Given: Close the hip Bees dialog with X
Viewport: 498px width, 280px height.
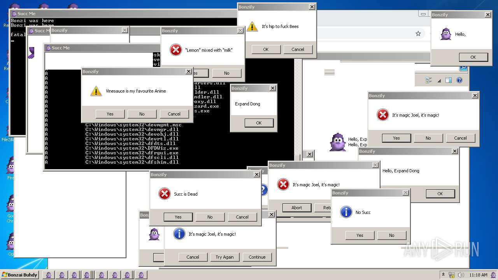Looking at the screenshot, I should 312,7.
